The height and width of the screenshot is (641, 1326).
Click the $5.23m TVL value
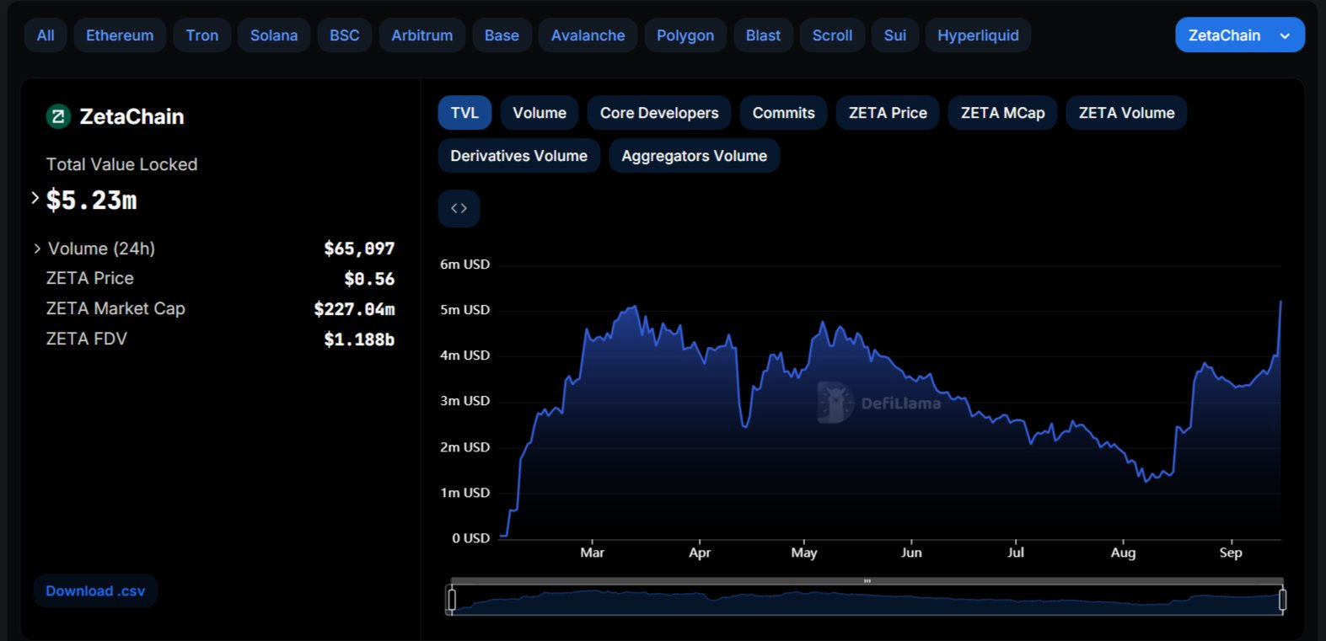(x=91, y=200)
